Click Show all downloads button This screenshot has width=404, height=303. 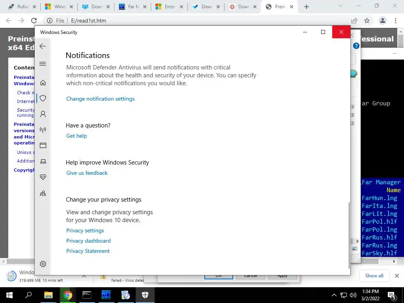click(x=374, y=276)
